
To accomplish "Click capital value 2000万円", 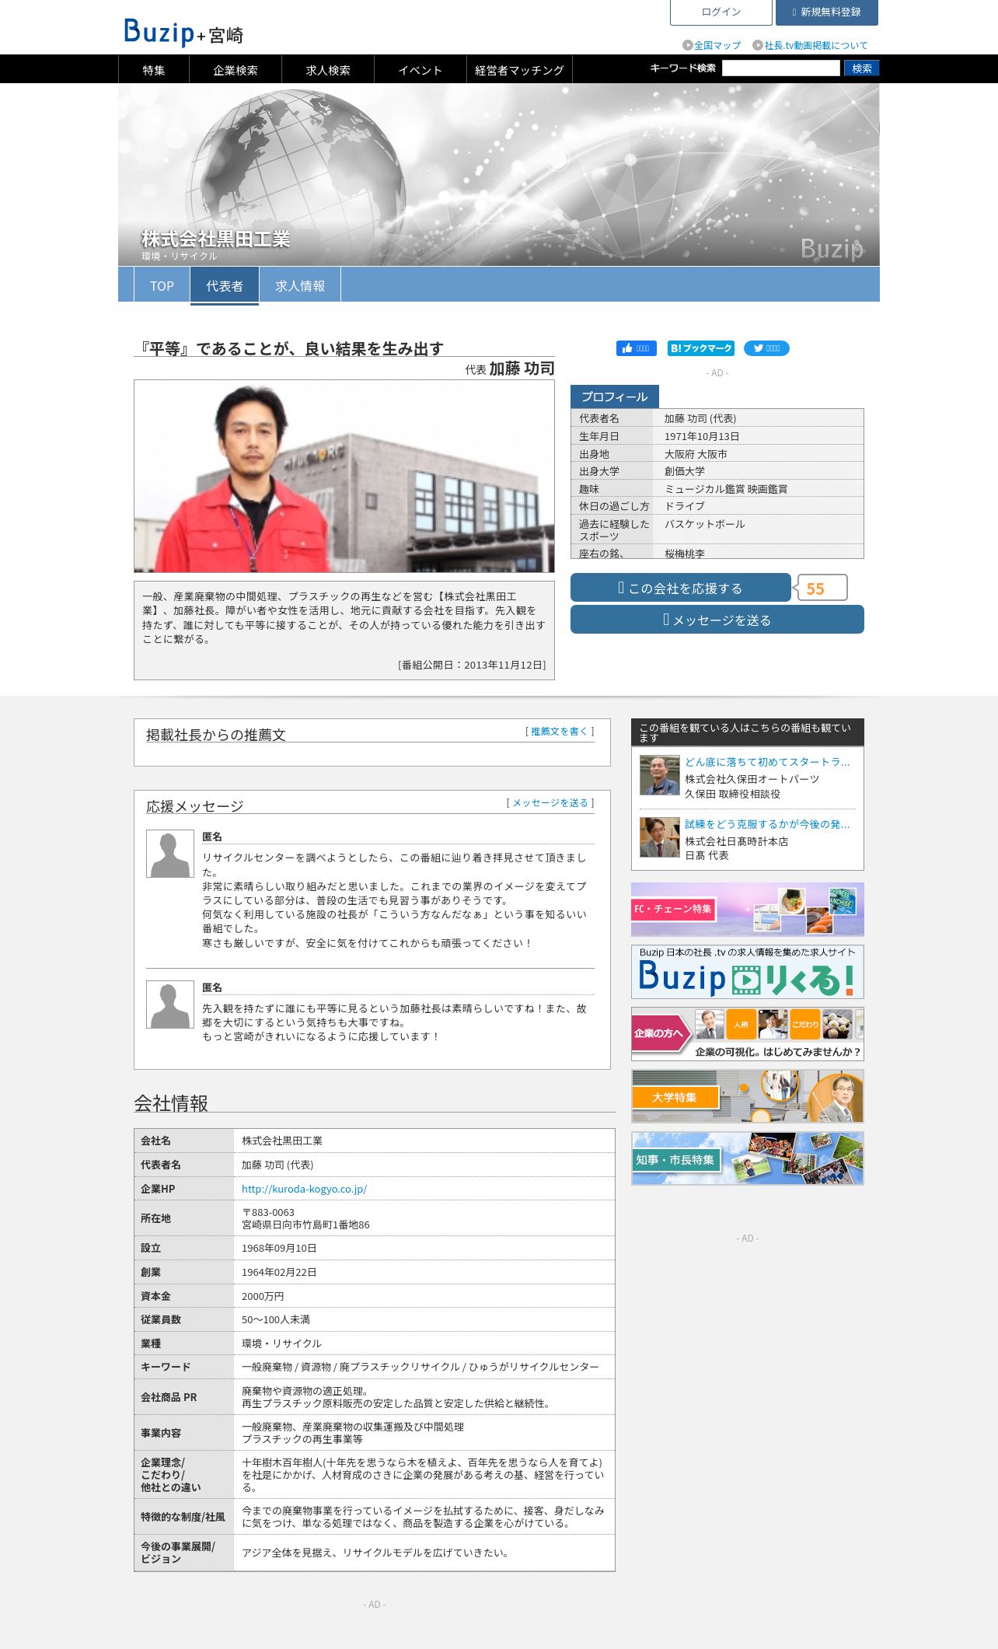I will tap(263, 1296).
